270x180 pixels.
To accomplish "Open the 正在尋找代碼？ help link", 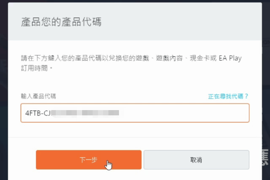I will point(228,96).
